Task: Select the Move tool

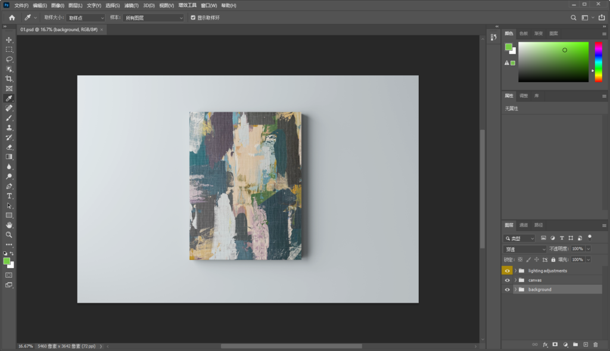Action: [x=9, y=40]
